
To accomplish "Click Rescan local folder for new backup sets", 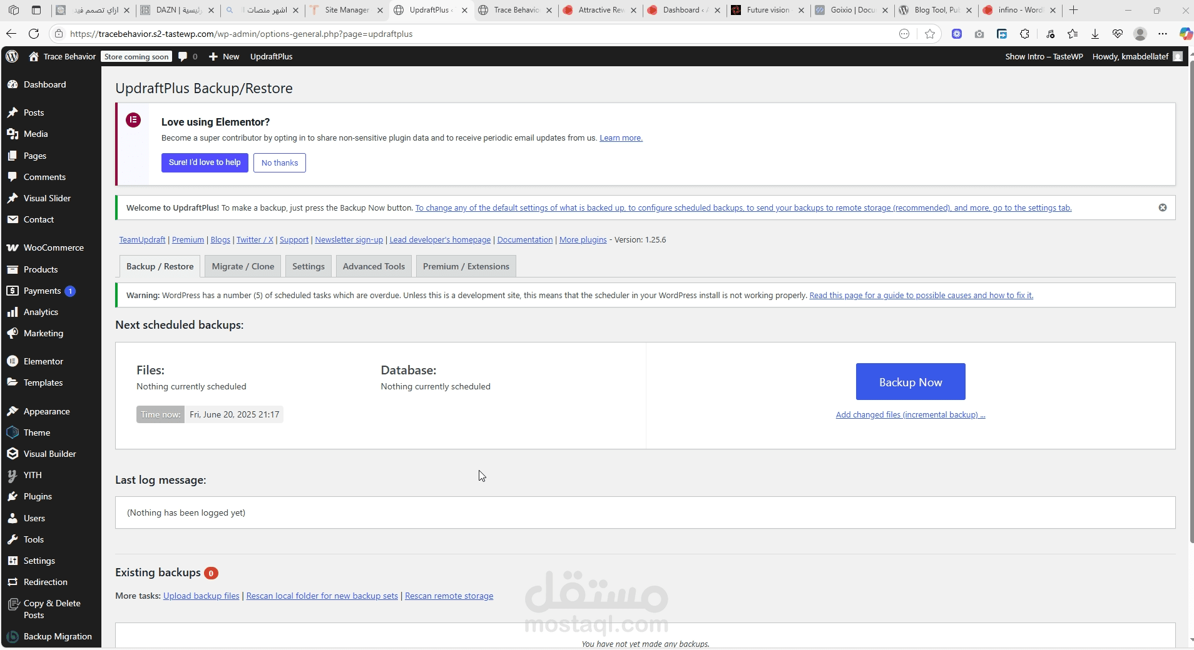I will tap(322, 596).
